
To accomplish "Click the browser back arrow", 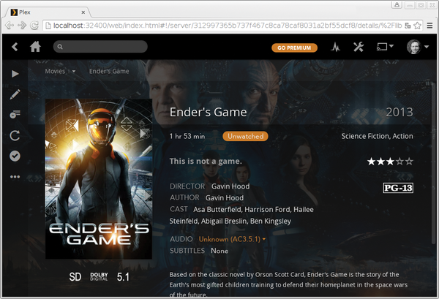I will click(x=10, y=26).
